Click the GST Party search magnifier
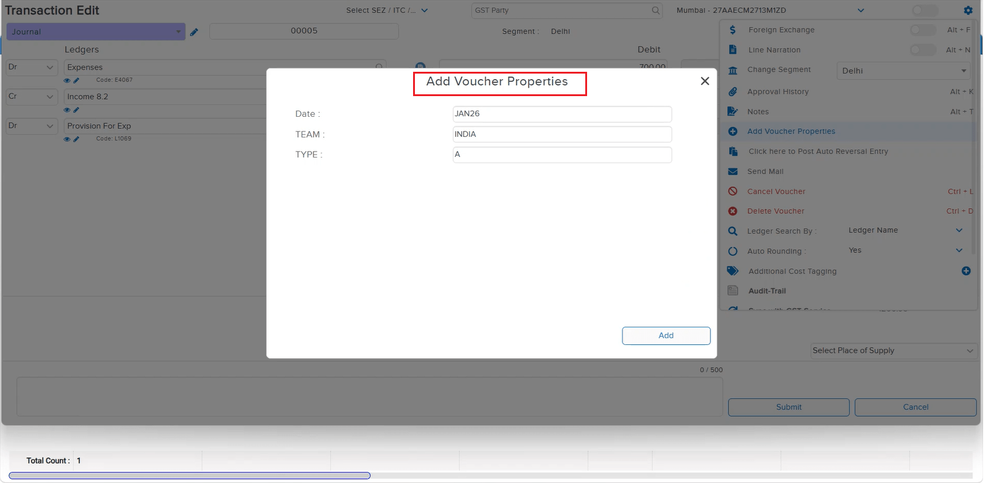Screen dimensions: 988x483 coord(655,10)
